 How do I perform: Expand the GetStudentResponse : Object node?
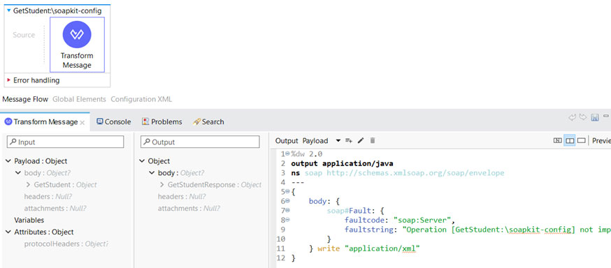coord(161,185)
